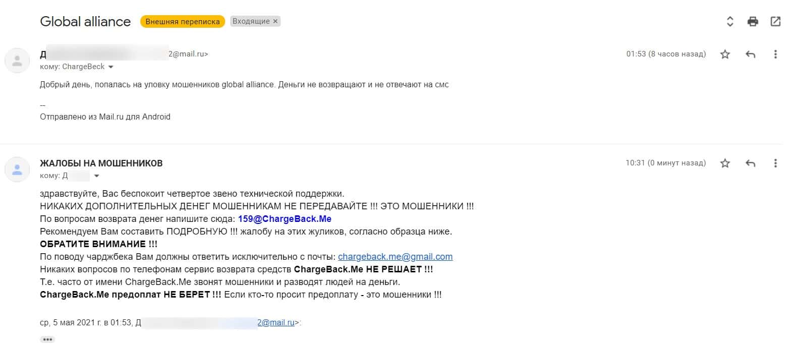Viewport: 791px width, 346px height.
Task: Open the chargeback.me@gmail.com link
Action: (x=395, y=257)
